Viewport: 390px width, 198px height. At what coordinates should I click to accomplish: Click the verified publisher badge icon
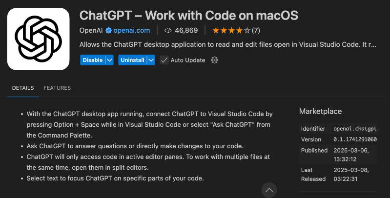[108, 30]
